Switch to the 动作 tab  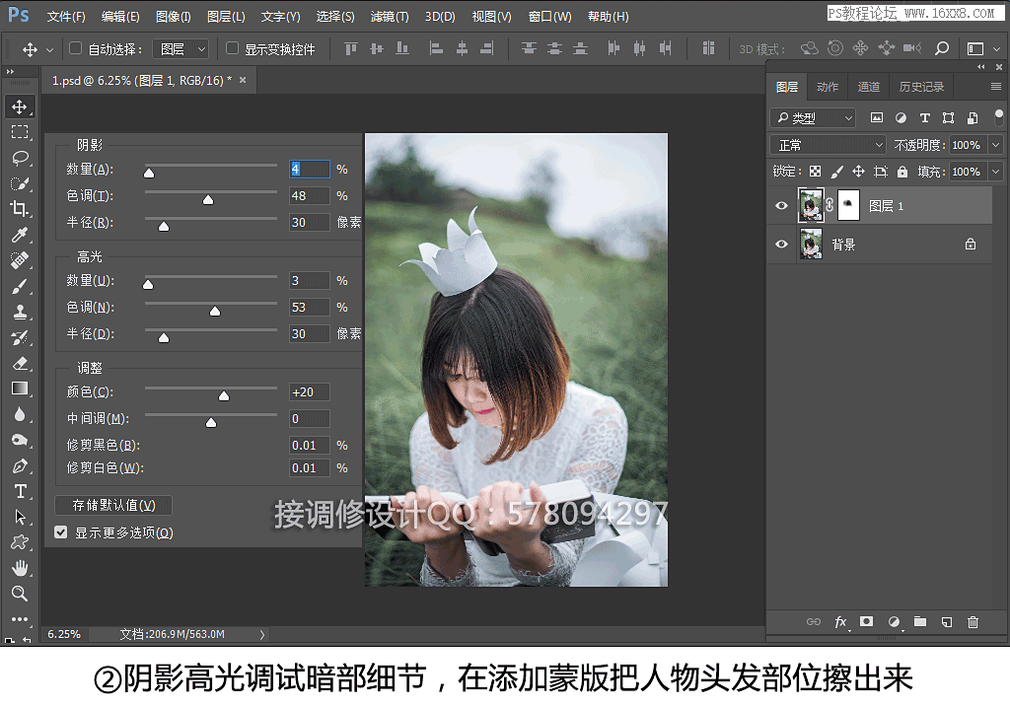[828, 87]
